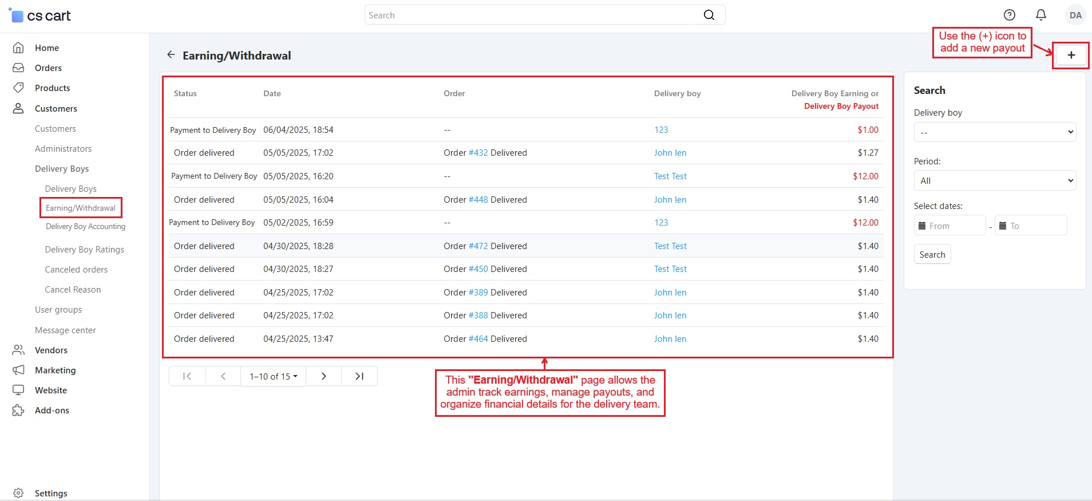1092x501 pixels.
Task: Open notifications bell icon
Action: [x=1041, y=15]
